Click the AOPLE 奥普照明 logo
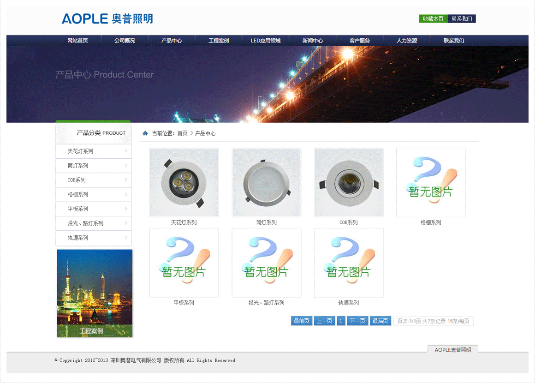The height and width of the screenshot is (383, 535). click(x=107, y=19)
